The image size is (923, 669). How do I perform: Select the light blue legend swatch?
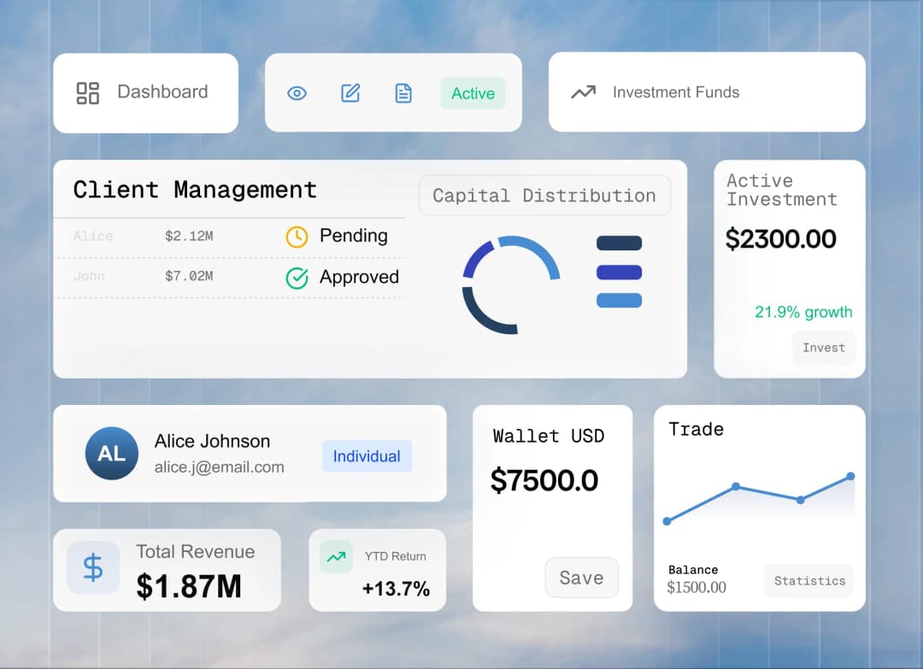pyautogui.click(x=619, y=301)
